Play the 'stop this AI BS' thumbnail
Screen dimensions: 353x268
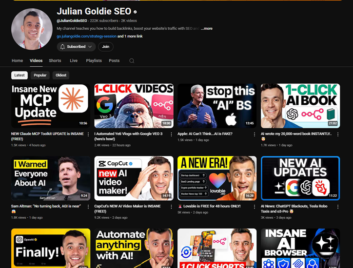pos(217,106)
